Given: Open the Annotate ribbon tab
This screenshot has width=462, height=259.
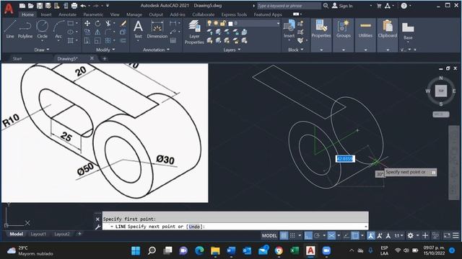Looking at the screenshot, I should coord(67,14).
